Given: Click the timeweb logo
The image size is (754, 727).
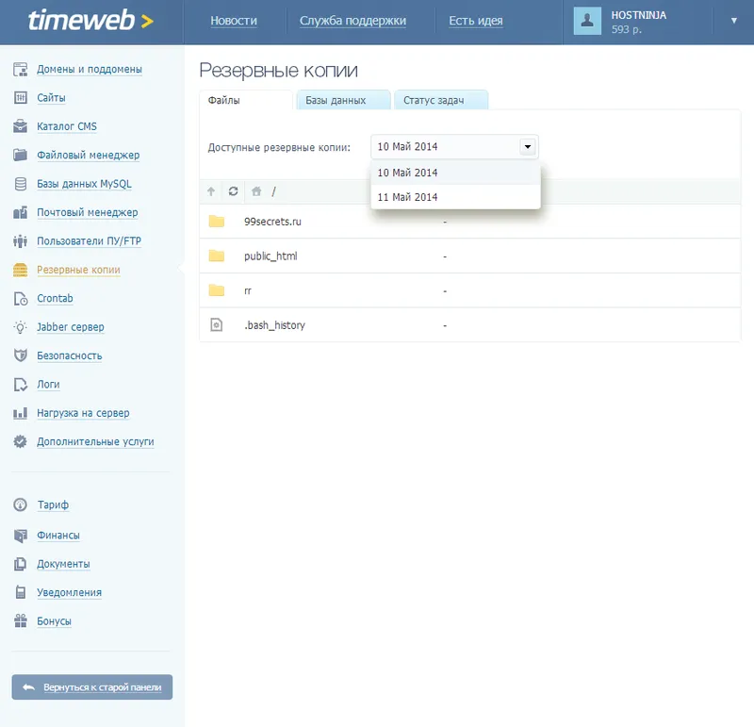Looking at the screenshot, I should tap(90, 21).
